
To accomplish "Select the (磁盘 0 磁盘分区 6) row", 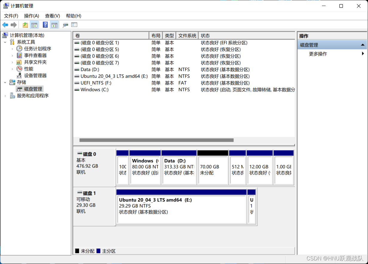I will [x=184, y=56].
